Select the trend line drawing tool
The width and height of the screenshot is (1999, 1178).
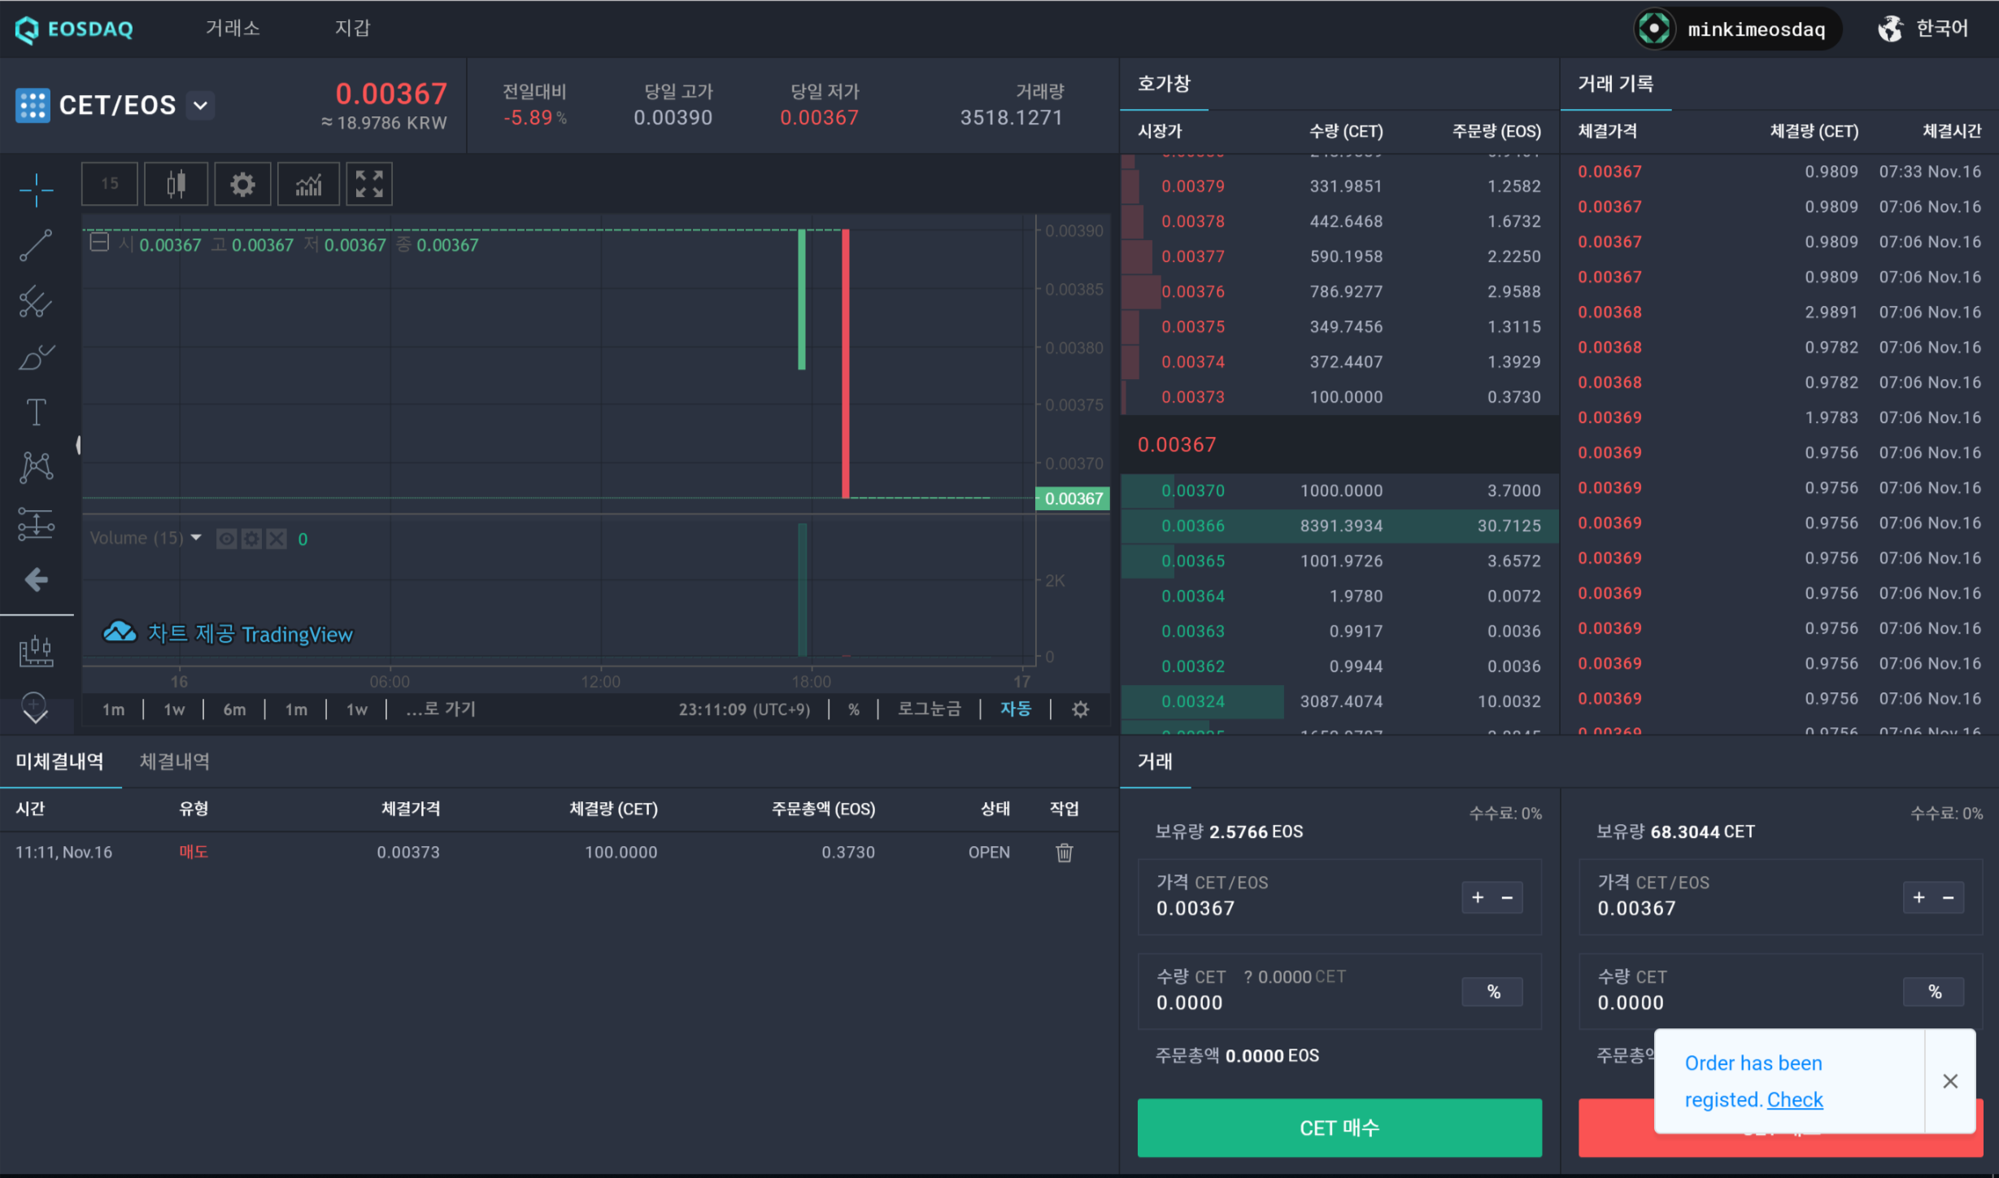pos(36,246)
